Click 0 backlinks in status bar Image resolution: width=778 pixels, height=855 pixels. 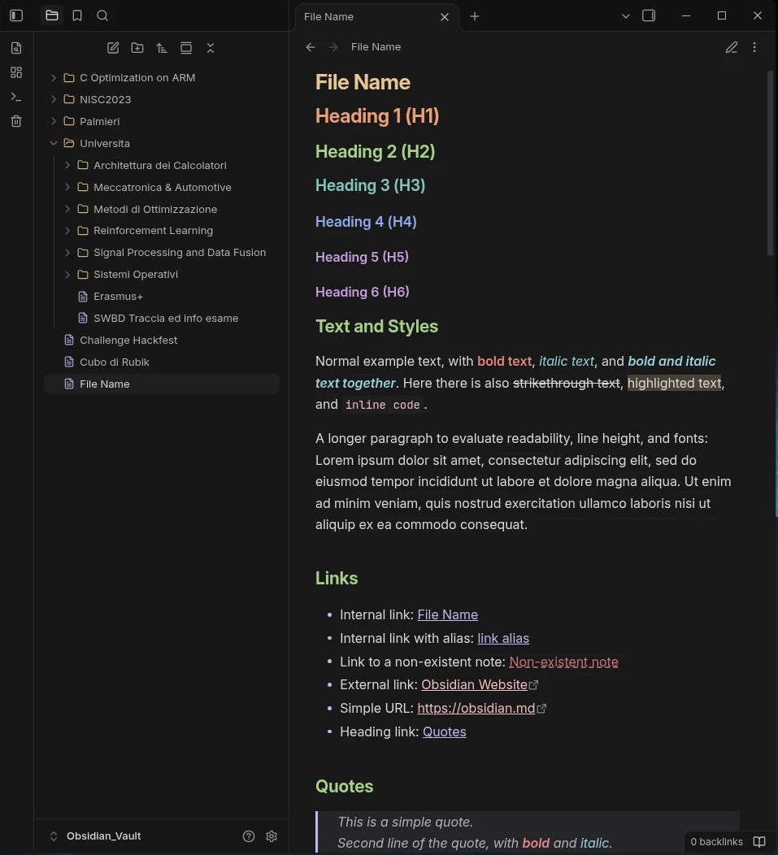click(x=716, y=842)
